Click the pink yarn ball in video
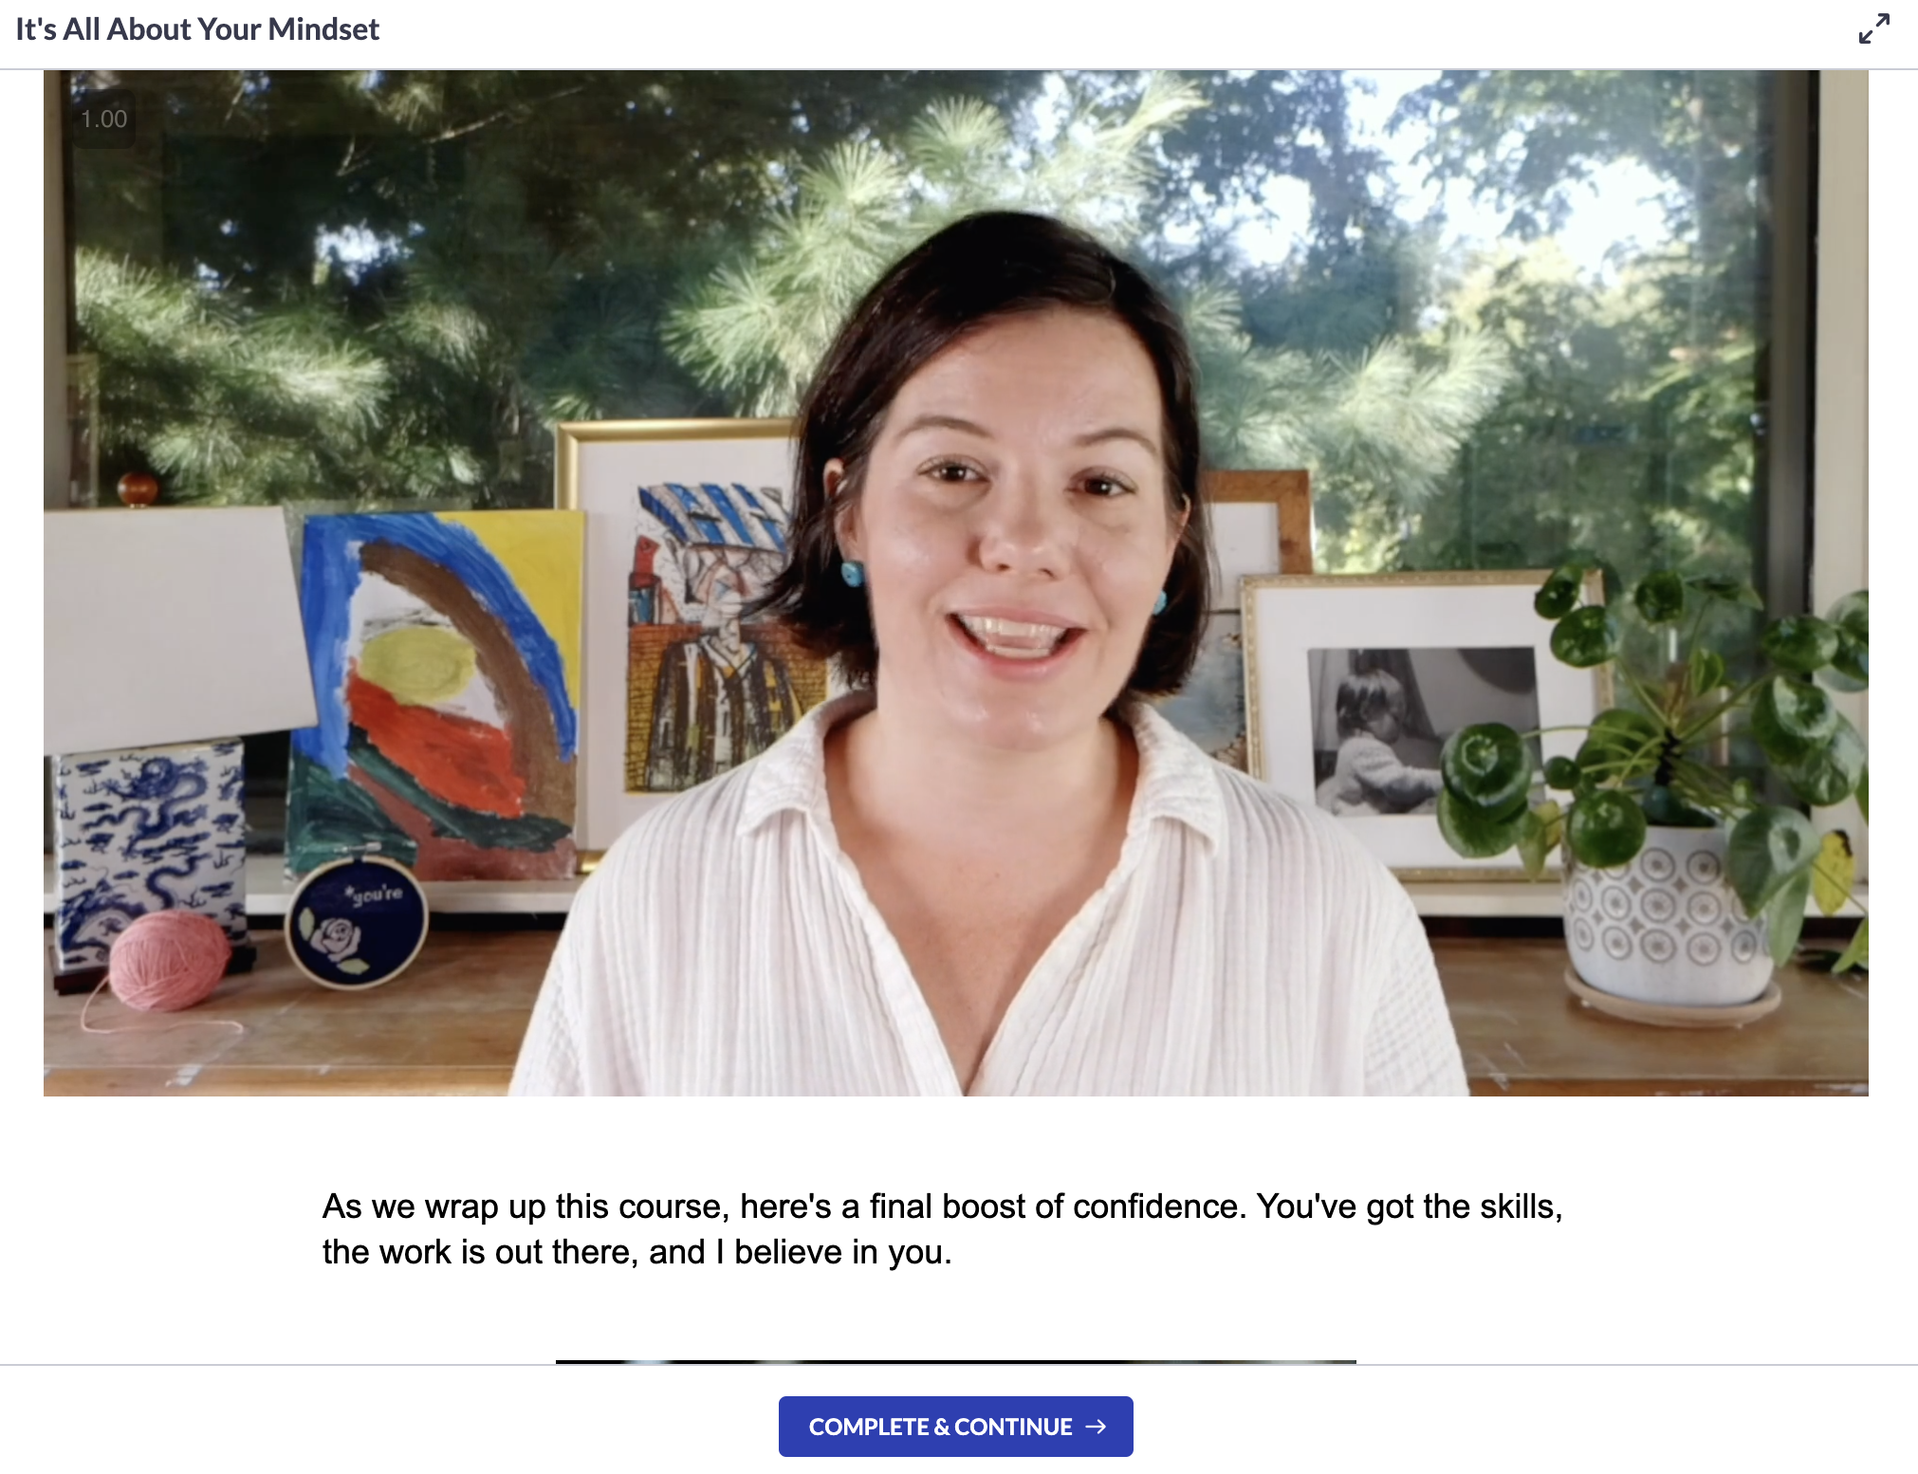This screenshot has height=1474, width=1918. coord(169,960)
